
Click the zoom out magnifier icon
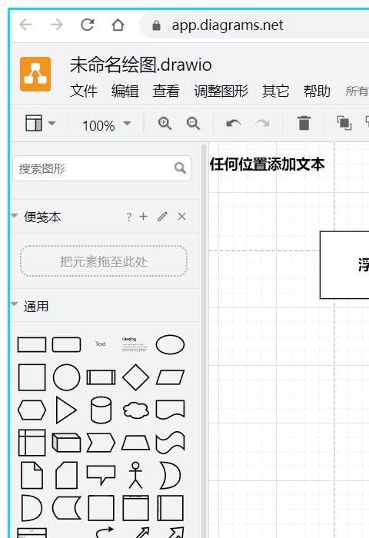click(x=193, y=124)
